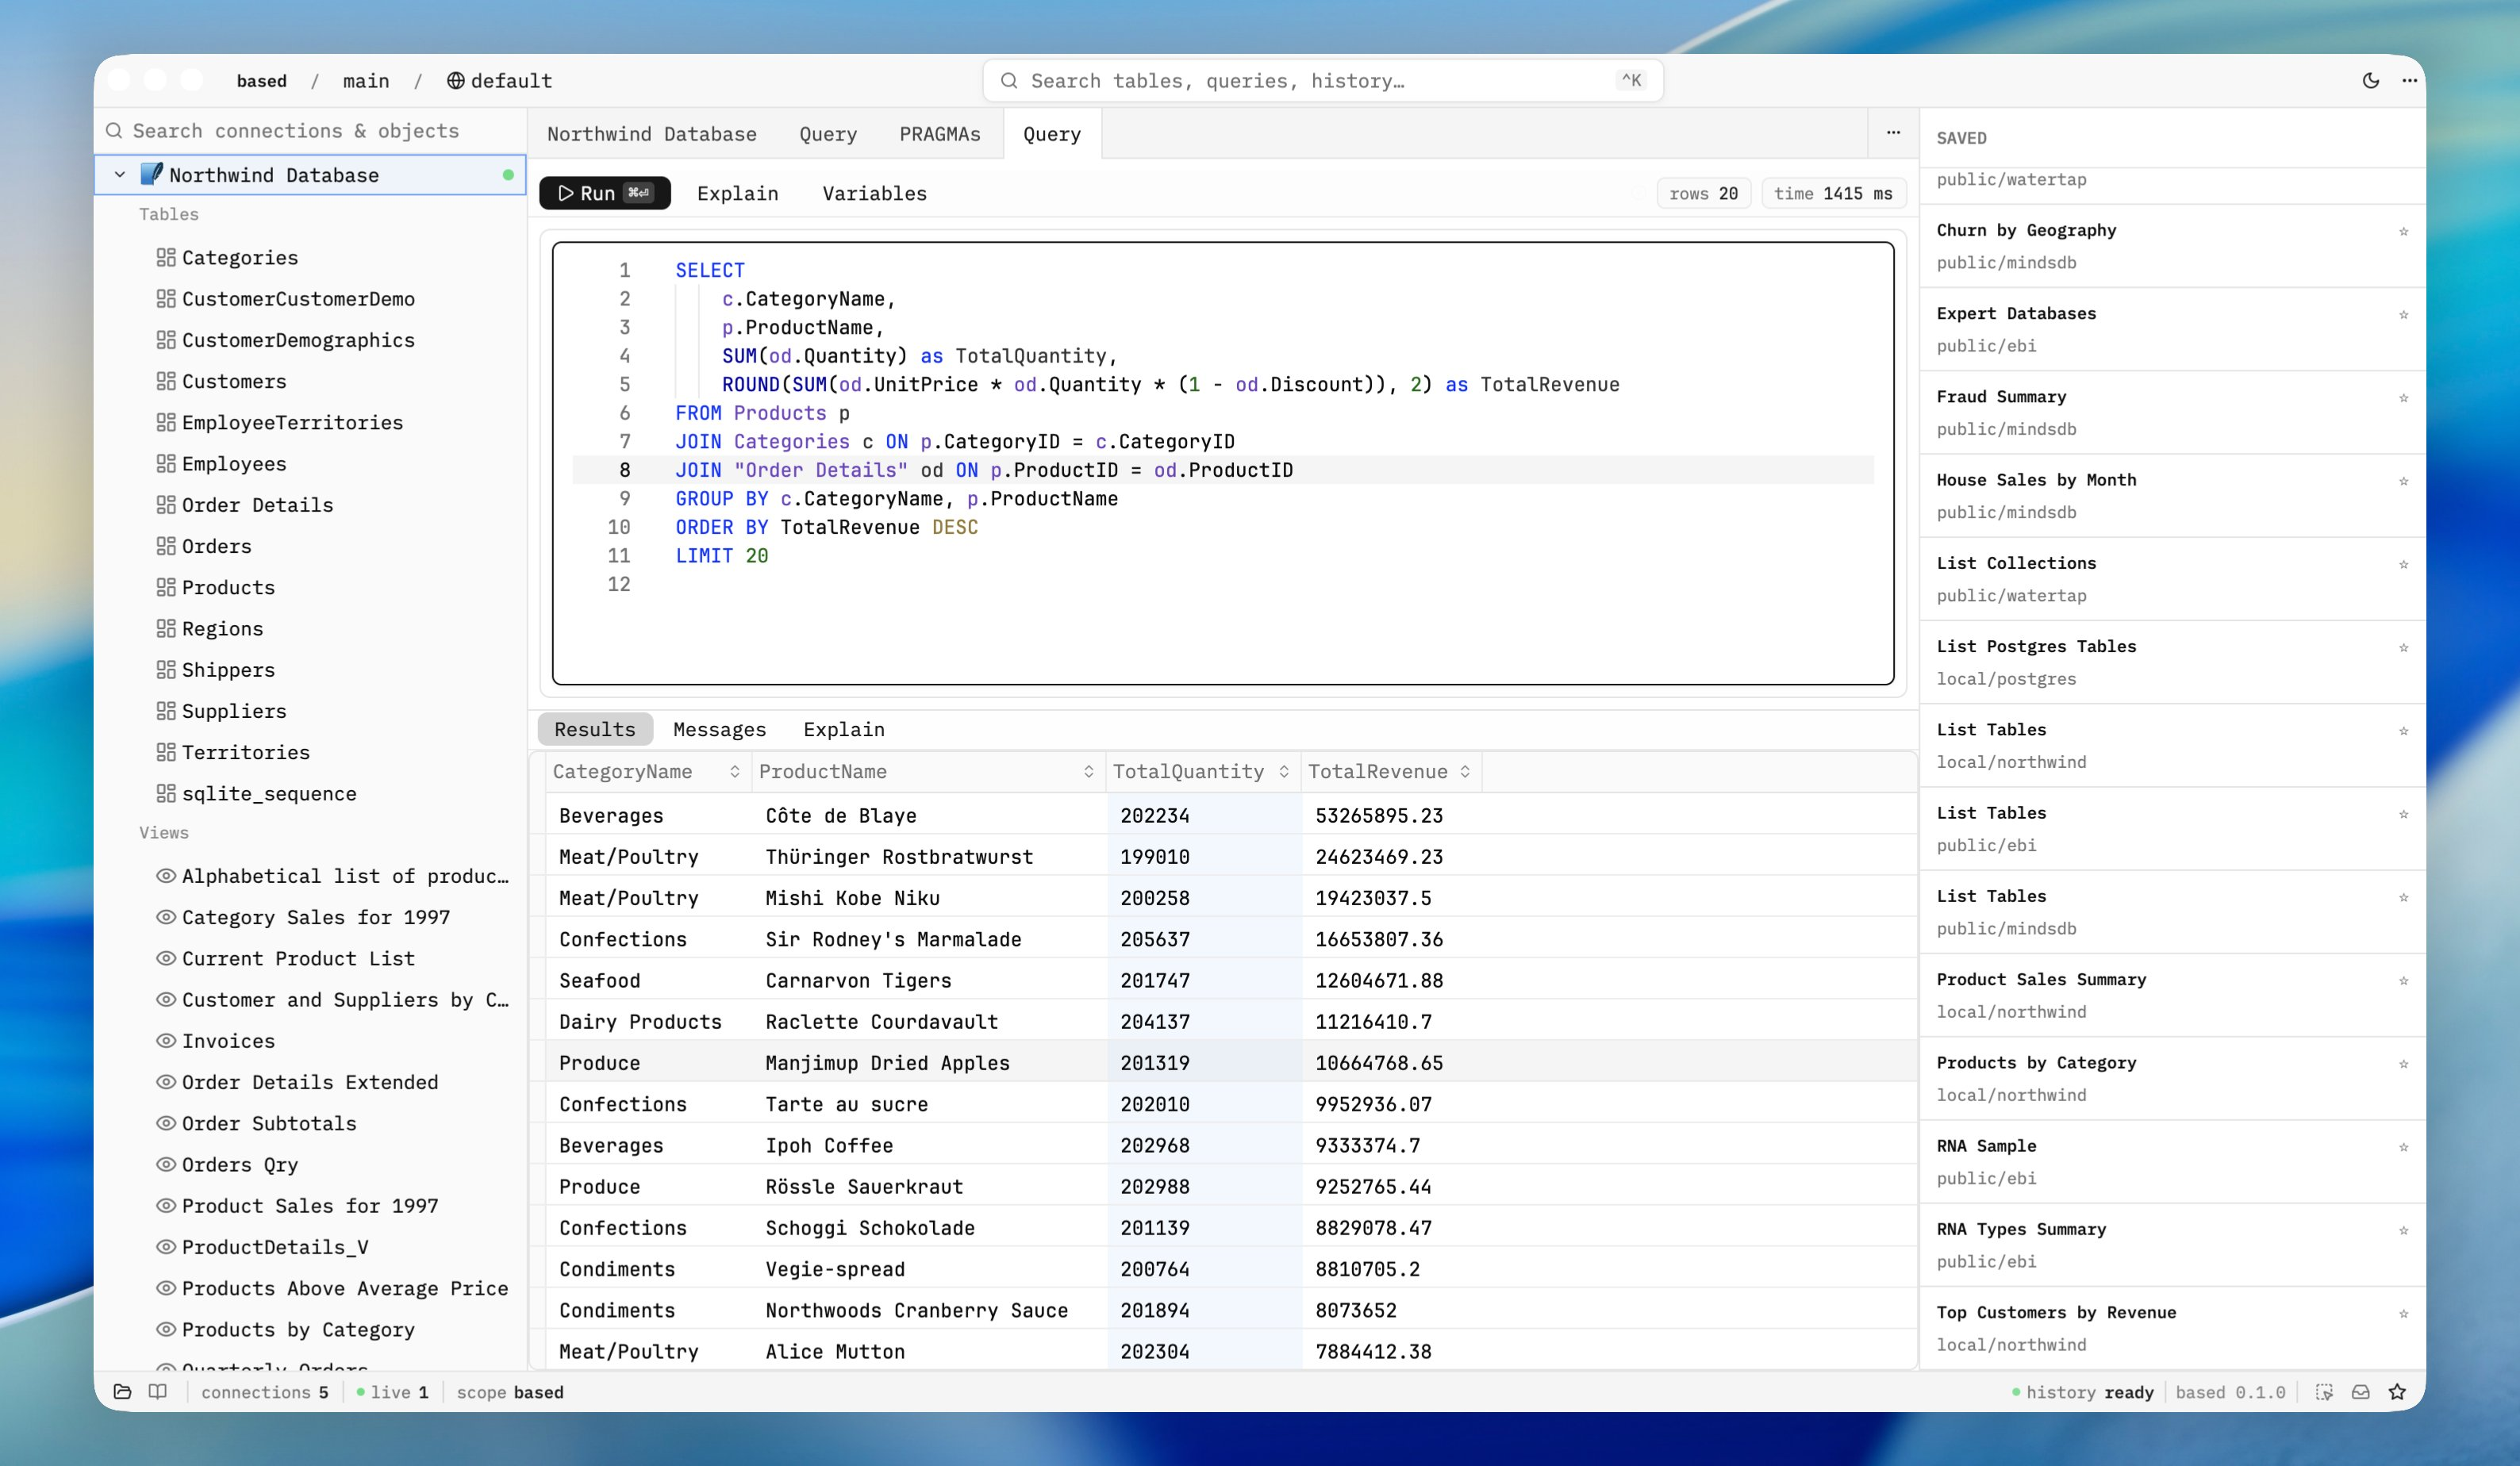Click the eye icon beside Invoices view
Image resolution: width=2520 pixels, height=1466 pixels.
coord(166,1040)
